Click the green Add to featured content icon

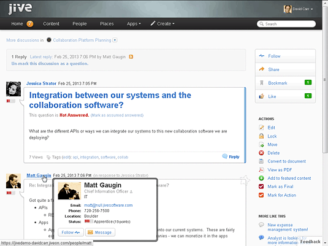pos(261,178)
